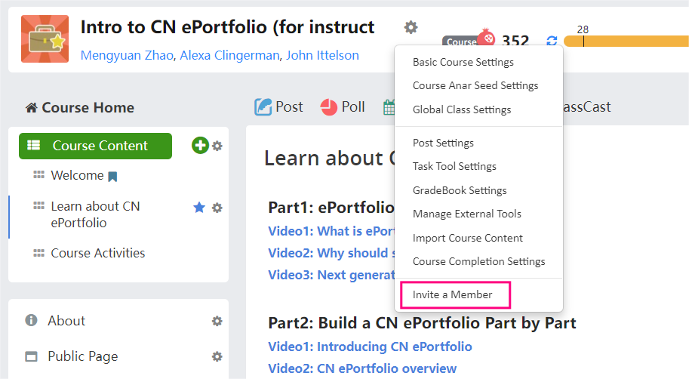Open Alexa Clingerman's profile link
Screen dimensions: 689x379
(229, 55)
